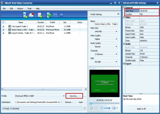Screen dimensions: 160x114
Task: Collapse the Video section
Action: click(x=124, y=17)
